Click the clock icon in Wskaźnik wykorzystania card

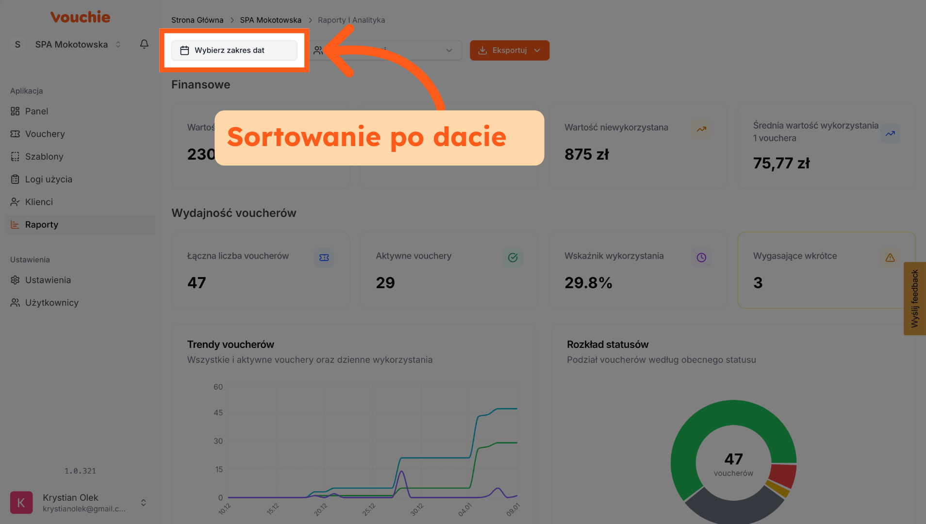click(701, 258)
